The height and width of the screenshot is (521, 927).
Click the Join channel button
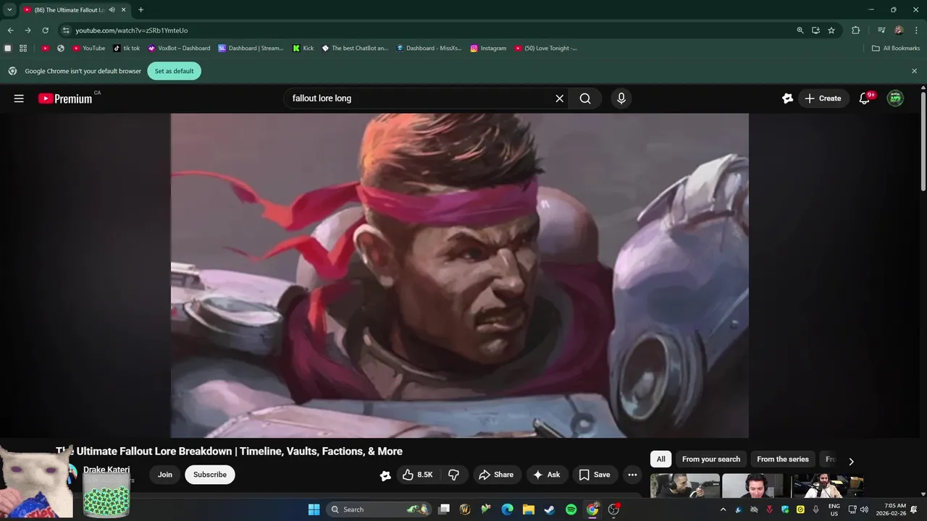click(165, 475)
